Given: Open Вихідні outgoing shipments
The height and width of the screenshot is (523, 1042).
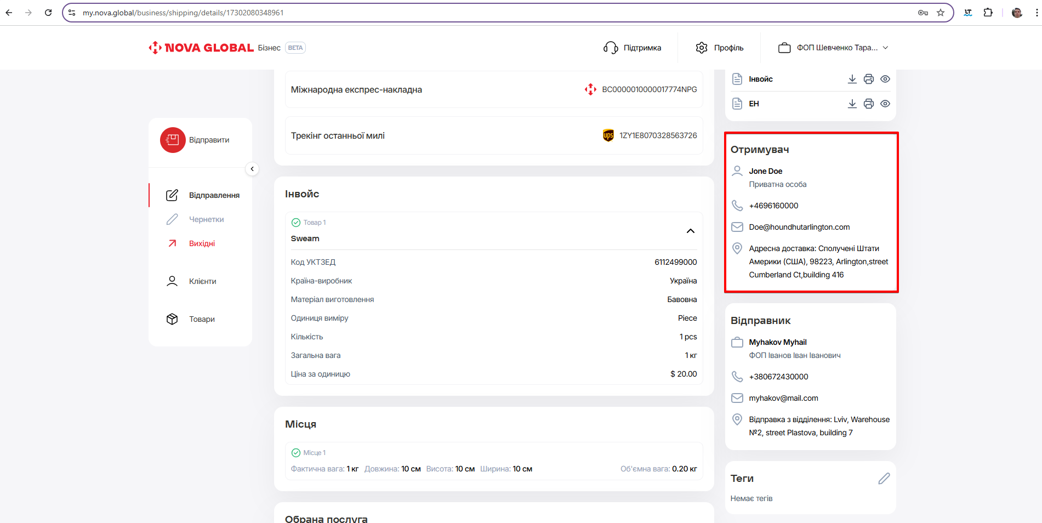Looking at the screenshot, I should 202,243.
